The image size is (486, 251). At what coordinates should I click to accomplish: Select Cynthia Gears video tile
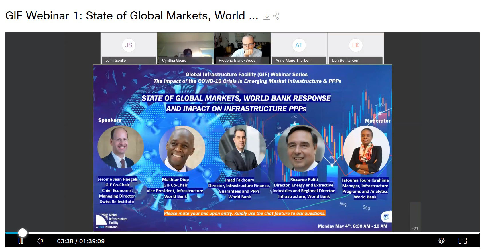pyautogui.click(x=185, y=48)
